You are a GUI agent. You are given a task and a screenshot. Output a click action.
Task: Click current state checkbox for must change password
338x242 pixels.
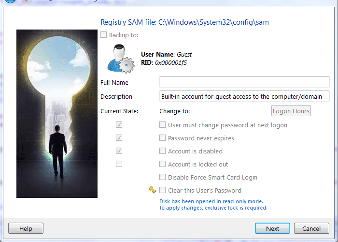point(119,125)
